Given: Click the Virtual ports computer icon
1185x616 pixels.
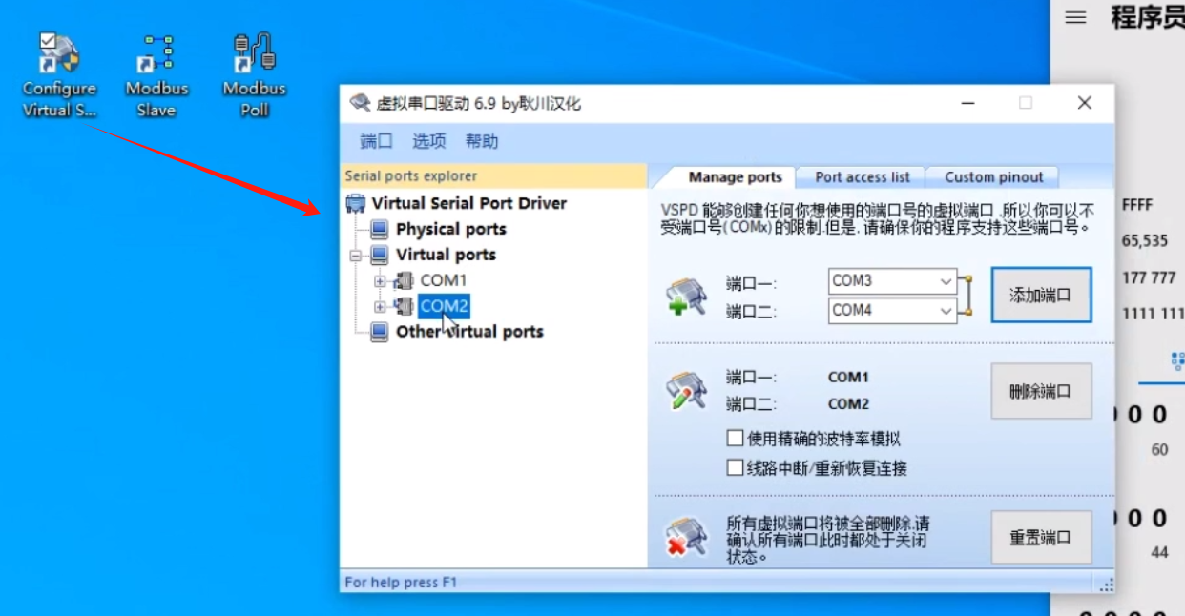Looking at the screenshot, I should (x=380, y=255).
